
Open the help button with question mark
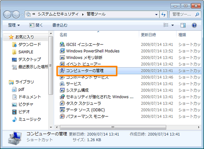pos(194,25)
